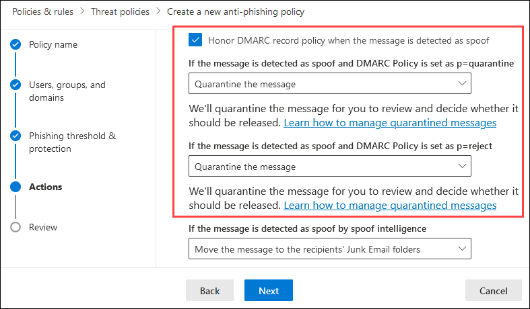This screenshot has height=309, width=530.
Task: Click the Users, groups, and domains checkmark icon
Action: [15, 85]
